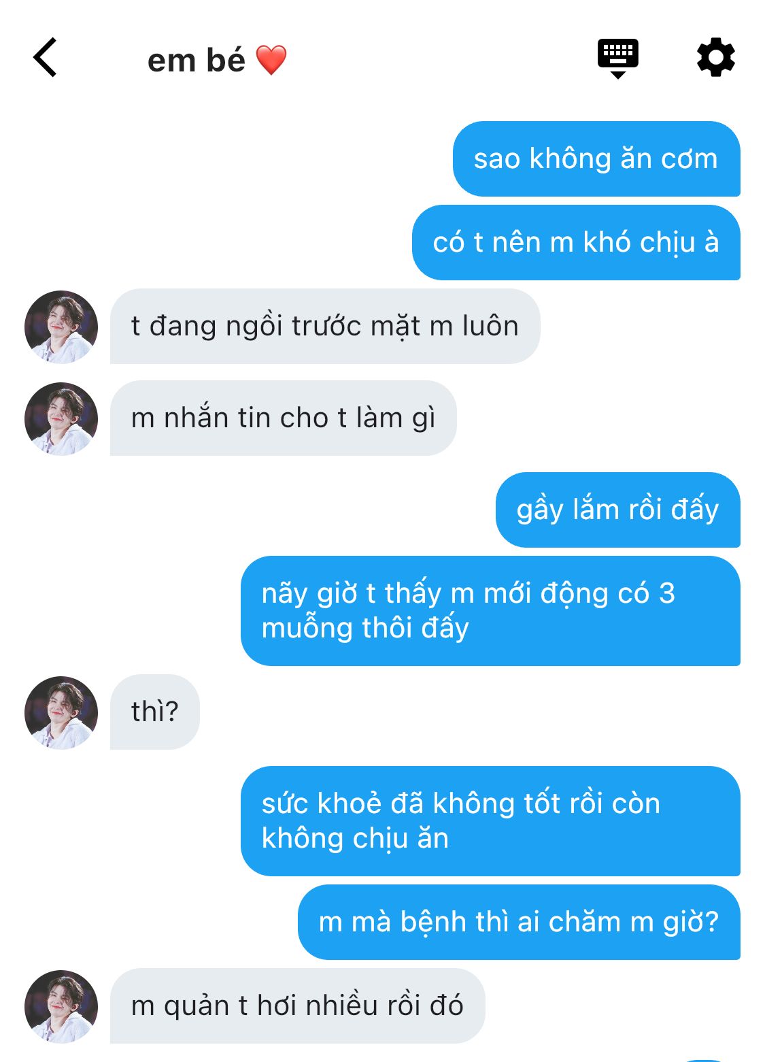Select the "gầy lắm rồi đấy" message
Viewport: 765px width, 1062px height.
(x=618, y=510)
